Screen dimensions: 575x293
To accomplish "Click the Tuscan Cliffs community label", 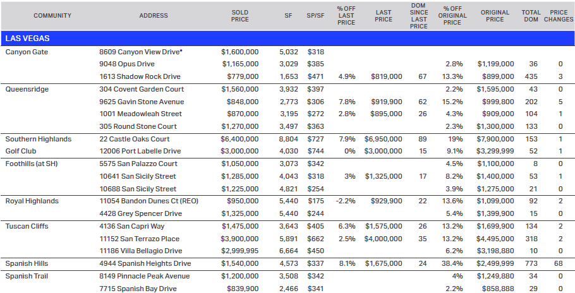I will (x=27, y=226).
